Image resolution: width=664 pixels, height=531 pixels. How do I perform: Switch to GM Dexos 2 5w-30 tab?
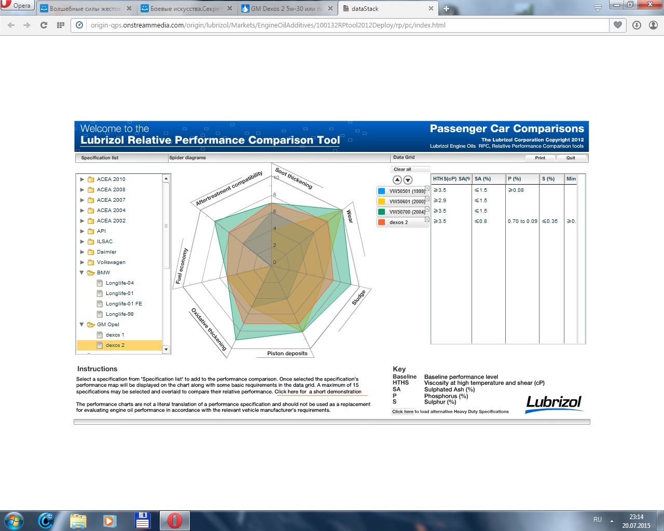point(287,8)
